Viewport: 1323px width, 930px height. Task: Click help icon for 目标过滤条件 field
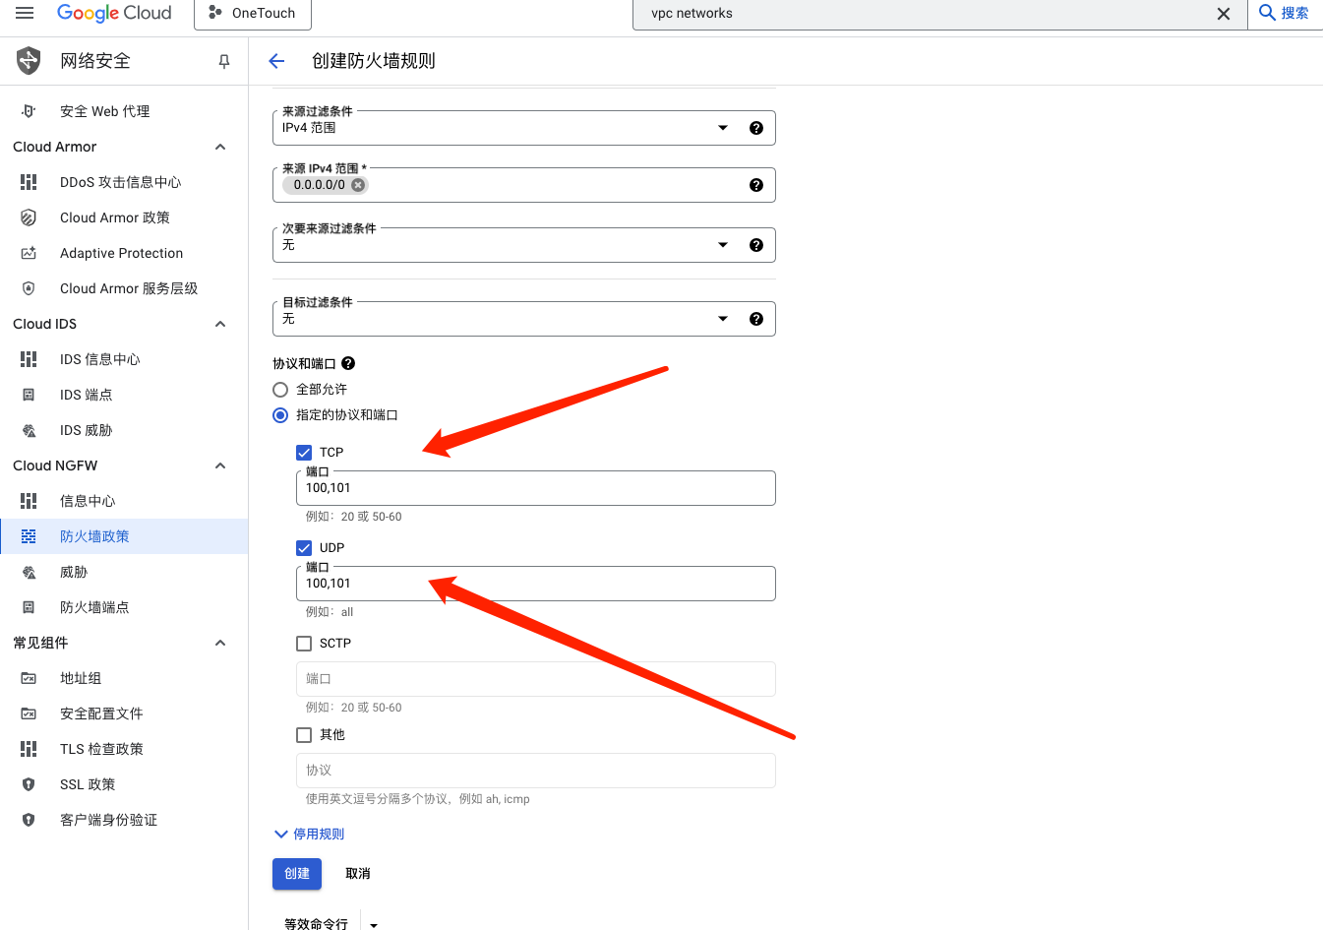tap(755, 319)
